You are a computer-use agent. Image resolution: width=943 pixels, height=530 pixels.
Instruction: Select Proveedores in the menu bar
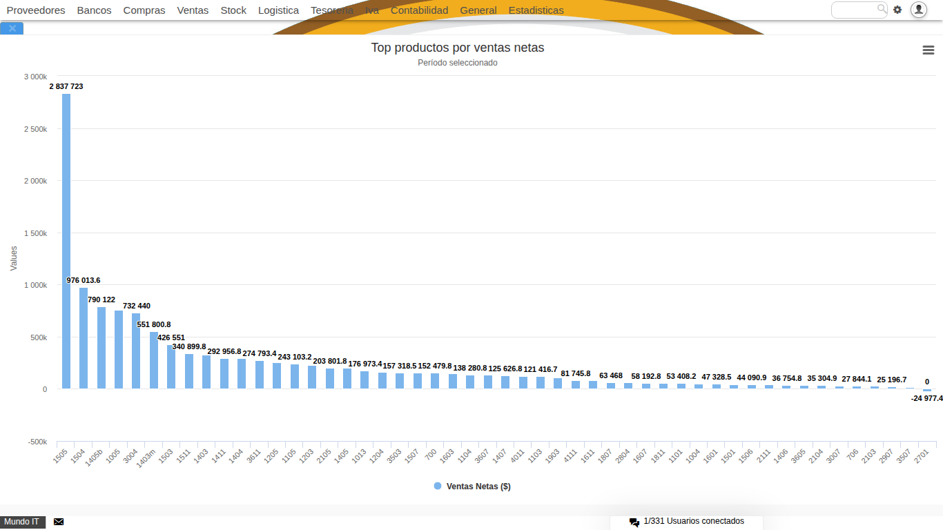click(36, 10)
